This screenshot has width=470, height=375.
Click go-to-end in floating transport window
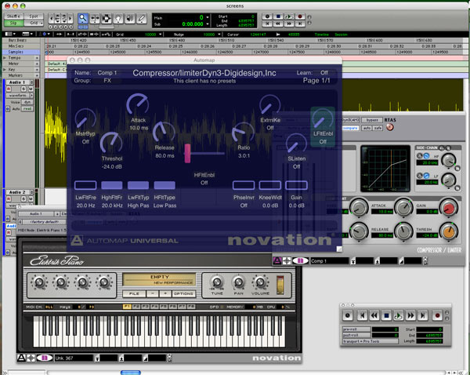tap(423, 315)
